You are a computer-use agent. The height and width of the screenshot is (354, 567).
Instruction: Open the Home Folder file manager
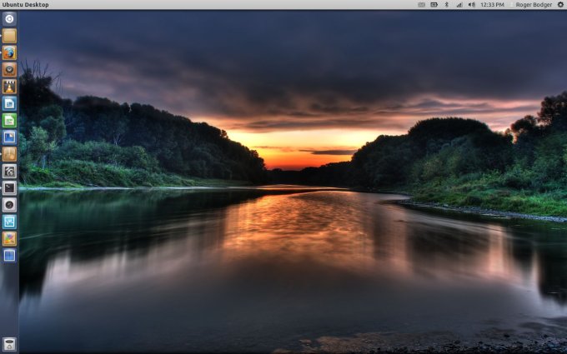[9, 36]
